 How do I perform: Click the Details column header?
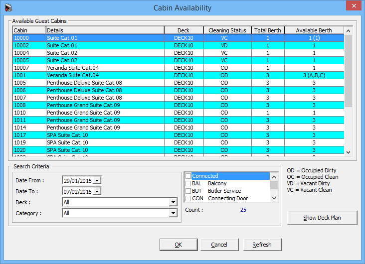(105, 30)
